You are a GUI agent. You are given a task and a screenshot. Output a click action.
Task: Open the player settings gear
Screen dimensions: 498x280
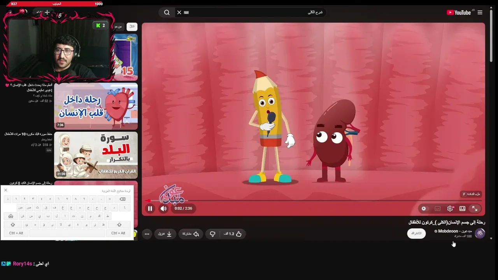[x=450, y=208]
